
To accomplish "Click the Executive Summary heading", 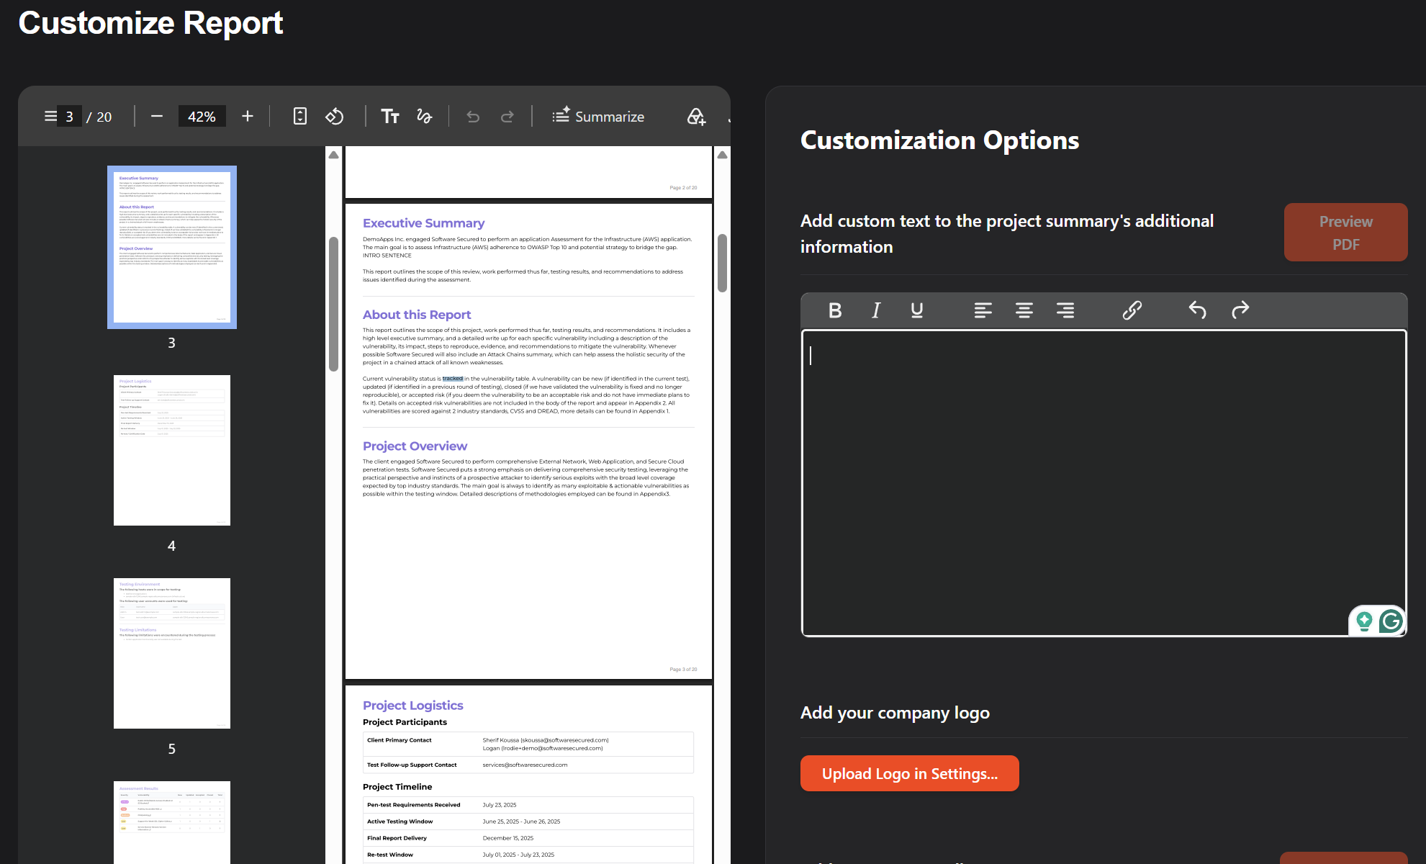I will click(x=423, y=223).
